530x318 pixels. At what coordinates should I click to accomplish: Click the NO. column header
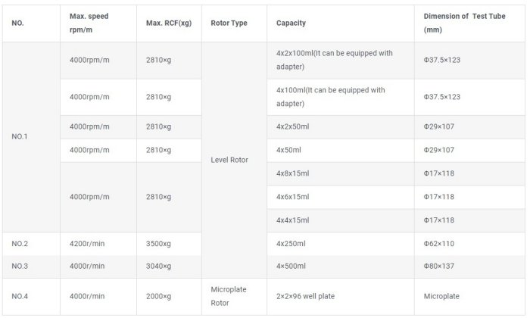tap(17, 23)
